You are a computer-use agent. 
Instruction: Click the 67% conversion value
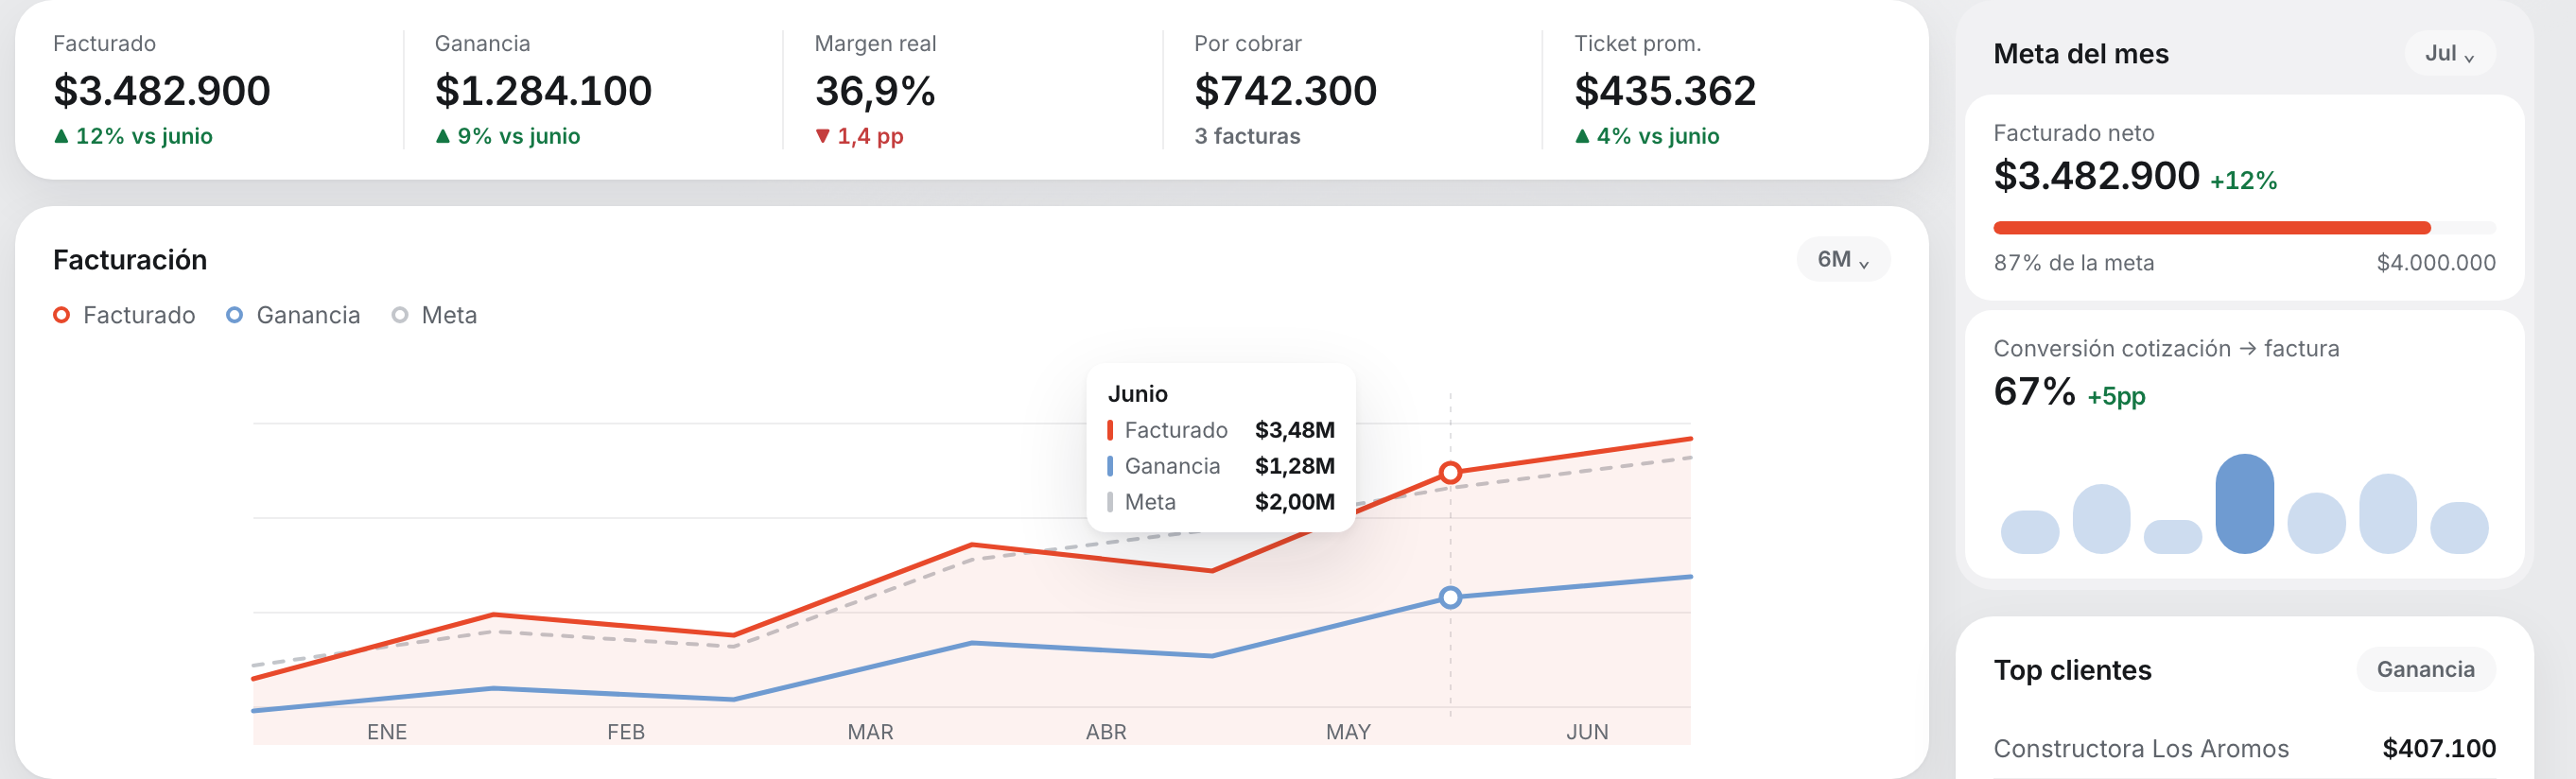click(2034, 391)
